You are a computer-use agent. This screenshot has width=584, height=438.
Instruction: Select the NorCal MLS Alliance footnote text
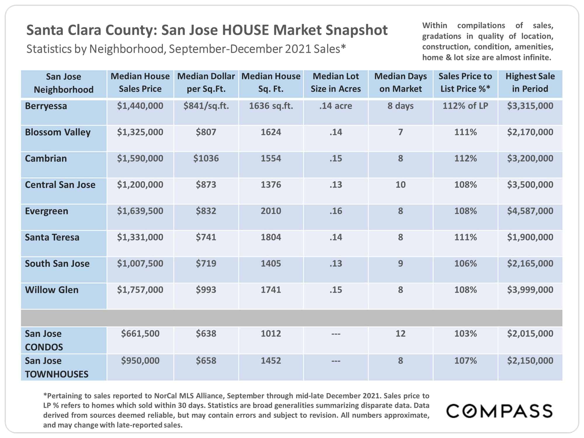click(x=236, y=410)
